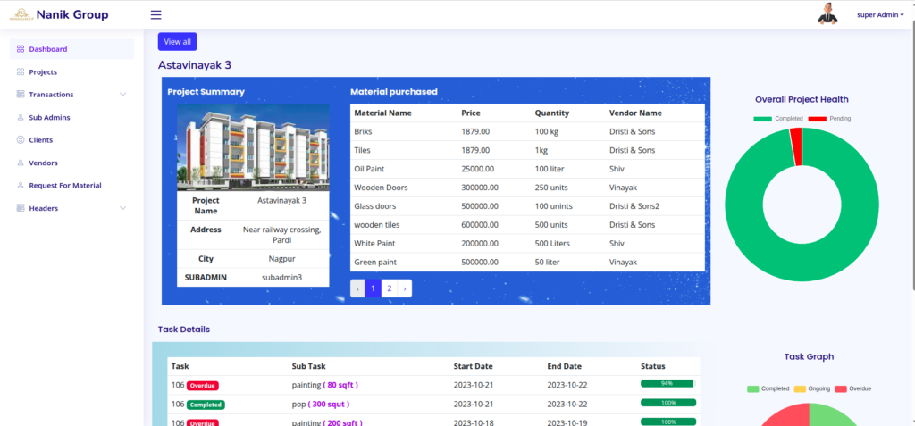Click the View all button
Viewport: 915px width, 426px height.
point(178,41)
